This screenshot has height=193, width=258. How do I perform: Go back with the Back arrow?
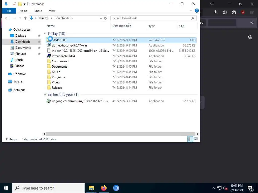pyautogui.click(x=7, y=18)
